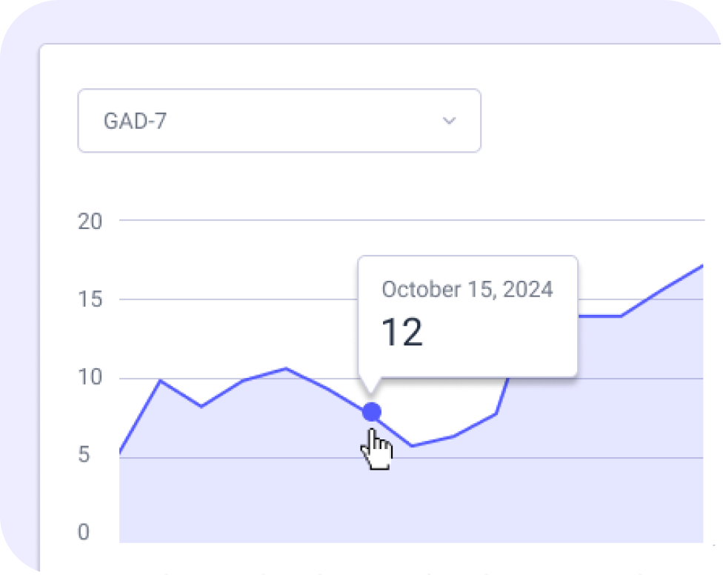
Task: Click the first peak near the chart's left edge
Action: pos(161,381)
